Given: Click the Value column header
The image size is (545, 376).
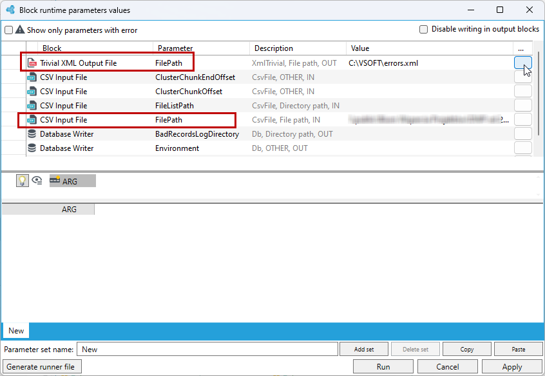Looking at the screenshot, I should (x=430, y=48).
